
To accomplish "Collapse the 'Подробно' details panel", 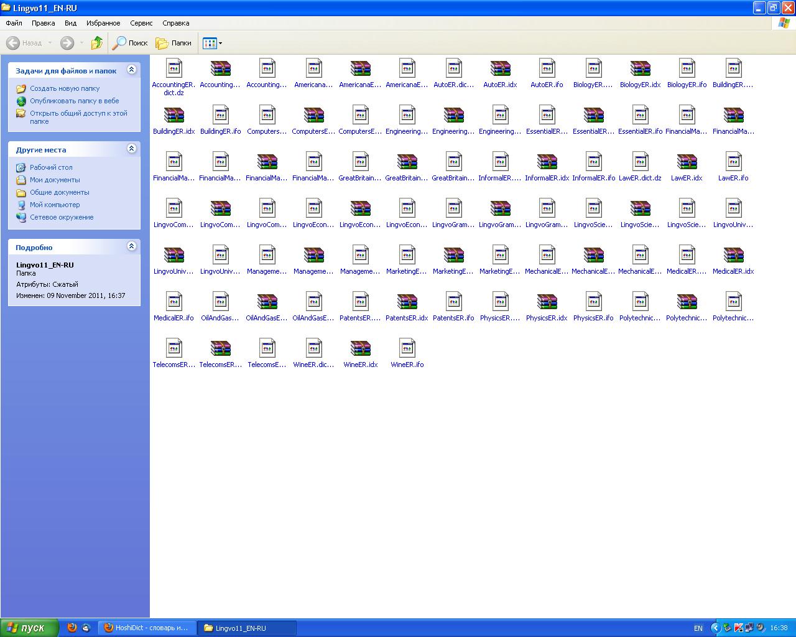I will point(131,246).
